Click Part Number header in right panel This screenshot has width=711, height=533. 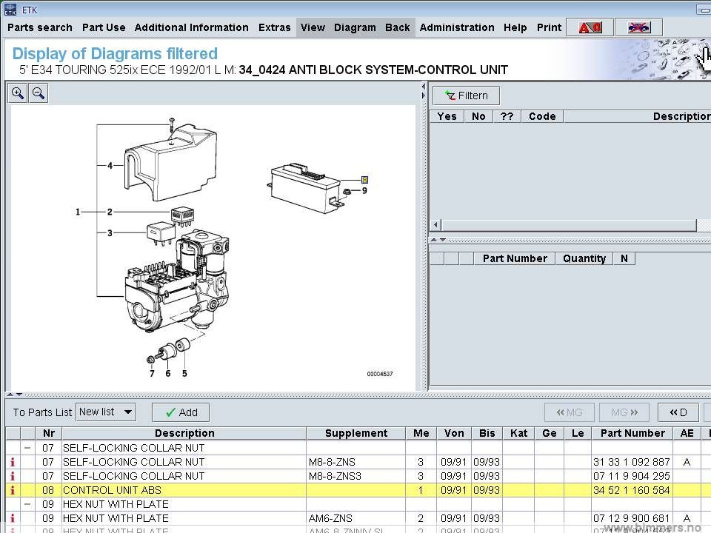515,259
